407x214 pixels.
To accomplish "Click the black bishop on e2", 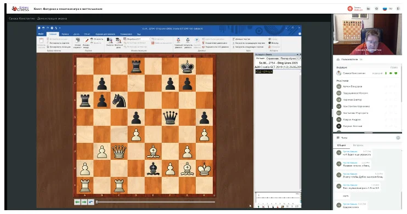I will [153, 169].
